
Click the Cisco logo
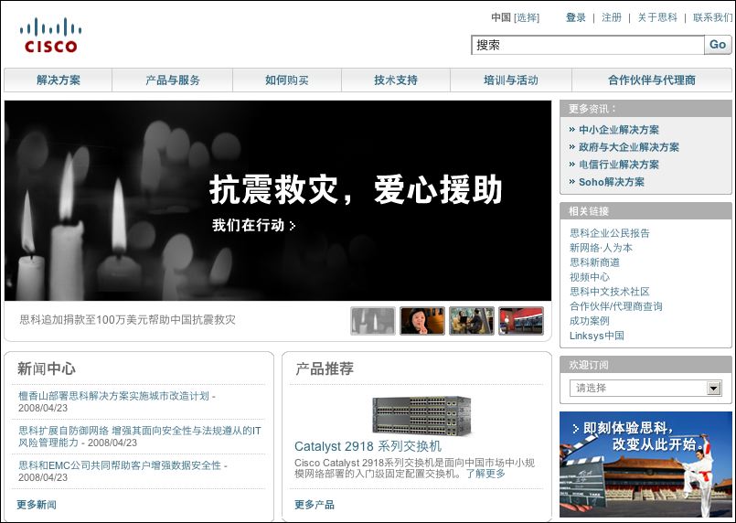[50, 36]
